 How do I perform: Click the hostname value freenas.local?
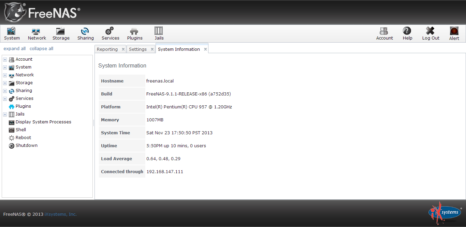click(x=160, y=81)
